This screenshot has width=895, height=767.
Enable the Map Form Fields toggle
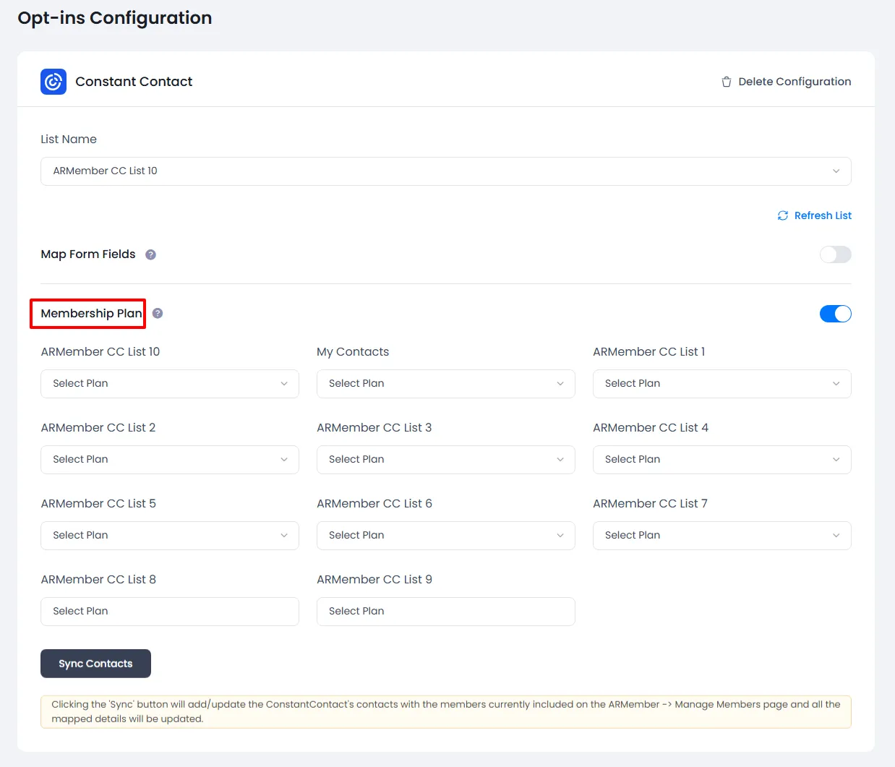(x=835, y=254)
